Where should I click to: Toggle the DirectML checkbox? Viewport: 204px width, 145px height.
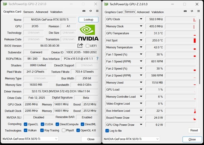tap(83, 124)
